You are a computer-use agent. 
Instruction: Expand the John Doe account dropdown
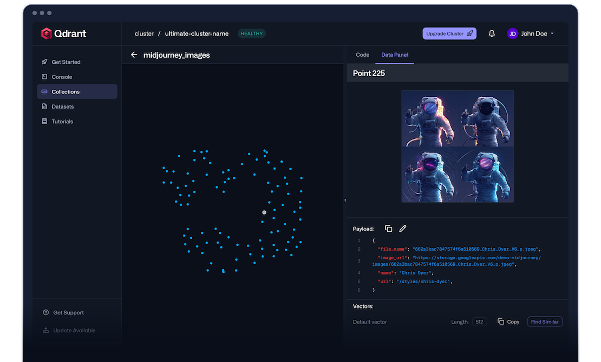coord(552,33)
